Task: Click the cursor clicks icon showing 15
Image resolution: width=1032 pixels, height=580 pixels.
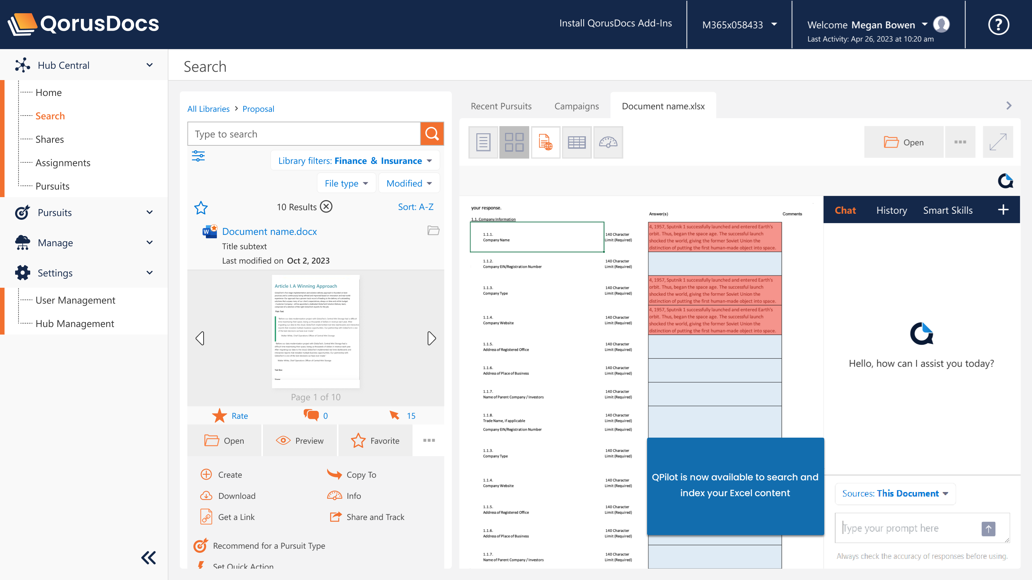Action: coord(394,415)
